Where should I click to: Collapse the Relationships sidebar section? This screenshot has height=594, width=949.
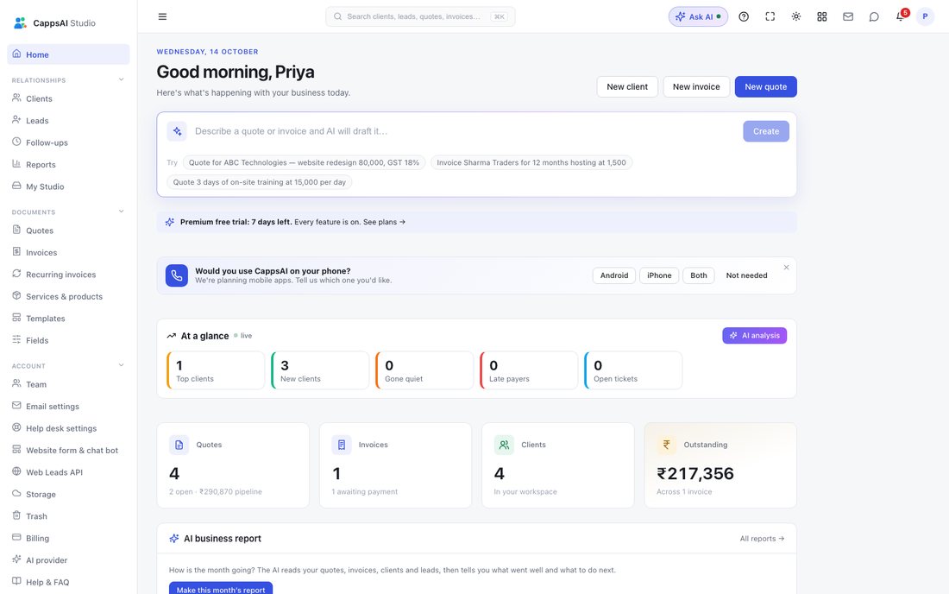(x=121, y=79)
